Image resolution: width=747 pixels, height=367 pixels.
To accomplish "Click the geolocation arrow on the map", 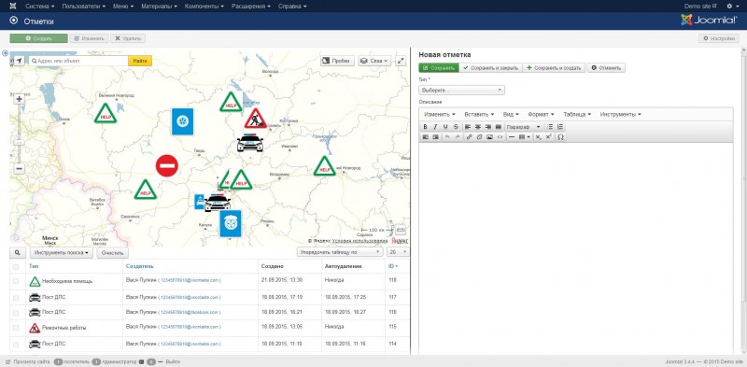I will [x=19, y=61].
